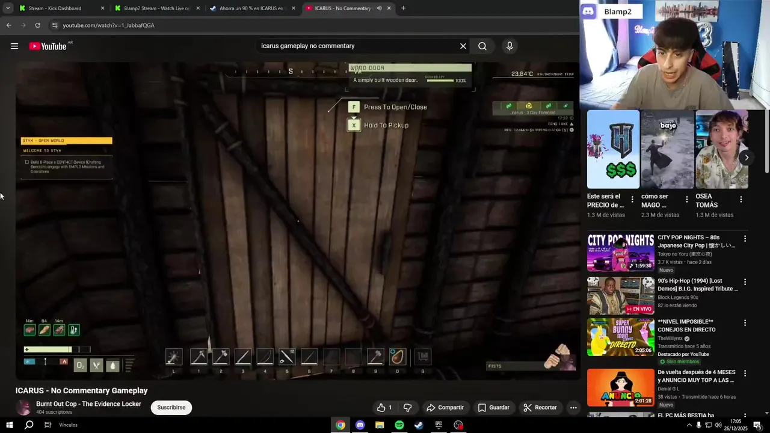770x433 pixels.
Task: Open Short 'cómo ser MAGO'
Action: click(x=668, y=149)
